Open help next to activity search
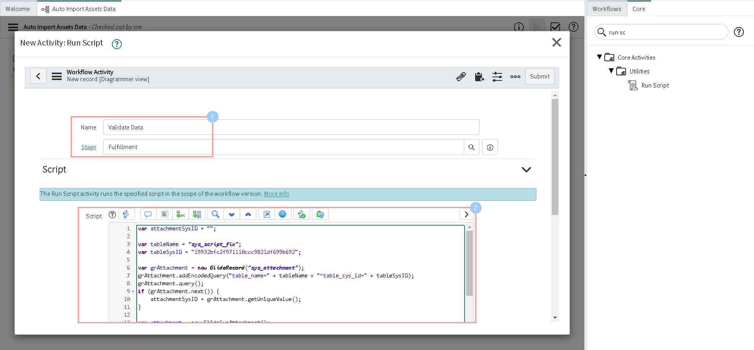Screen dimensions: 754x350 coord(739,32)
